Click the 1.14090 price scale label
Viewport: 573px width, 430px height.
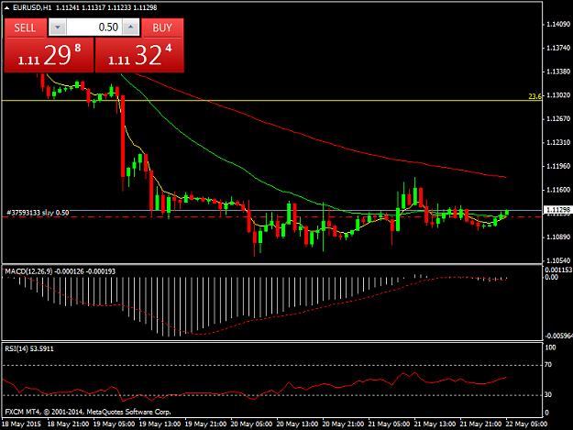558,25
